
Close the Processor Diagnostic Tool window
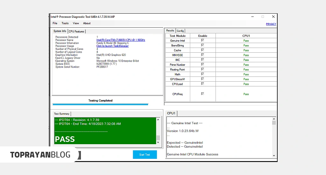(x=273, y=17)
